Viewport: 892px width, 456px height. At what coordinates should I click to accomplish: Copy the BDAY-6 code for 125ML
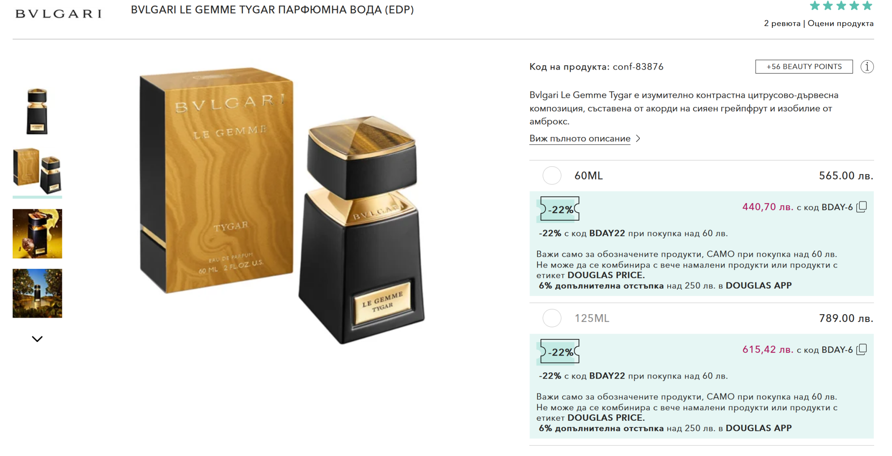[x=862, y=349]
